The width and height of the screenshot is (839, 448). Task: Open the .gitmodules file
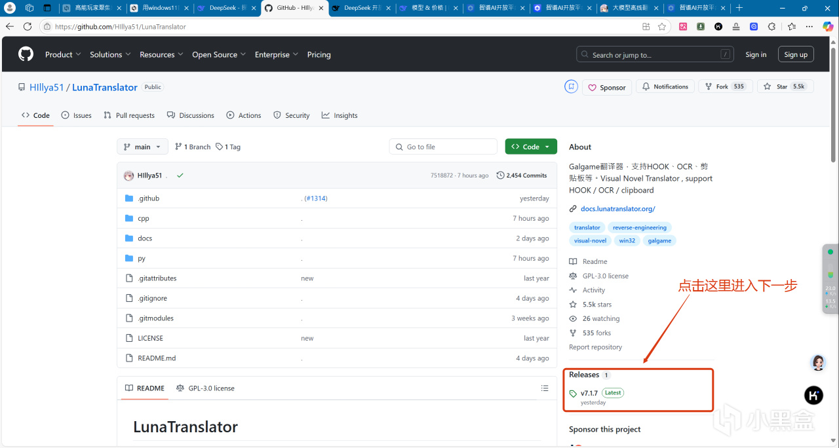coord(157,318)
